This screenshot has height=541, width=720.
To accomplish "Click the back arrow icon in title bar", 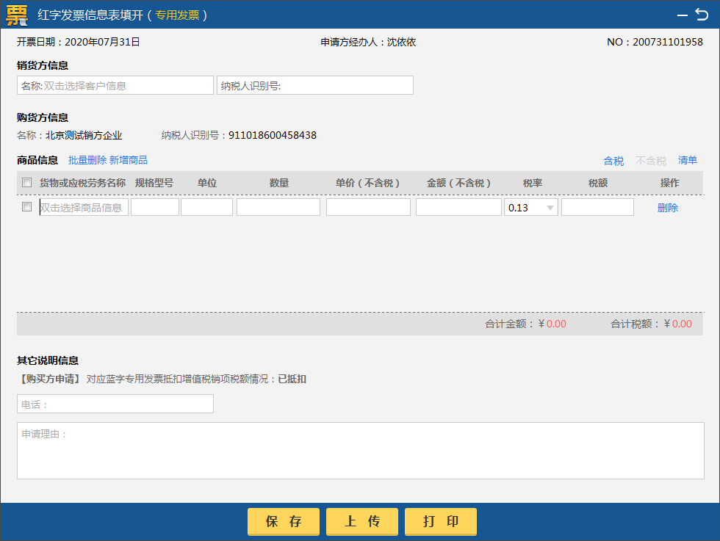I will pos(702,14).
